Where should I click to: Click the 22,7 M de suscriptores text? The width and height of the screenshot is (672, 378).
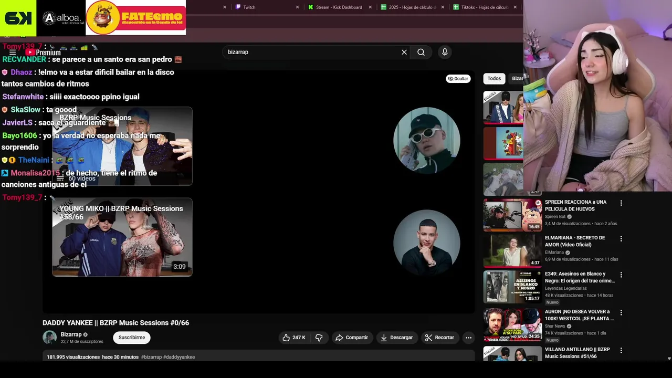click(x=82, y=342)
